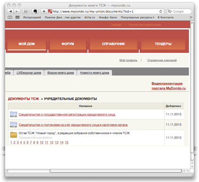Screen dimensions: 199x182
Task: Open attached file 7
Action: click(x=31, y=142)
